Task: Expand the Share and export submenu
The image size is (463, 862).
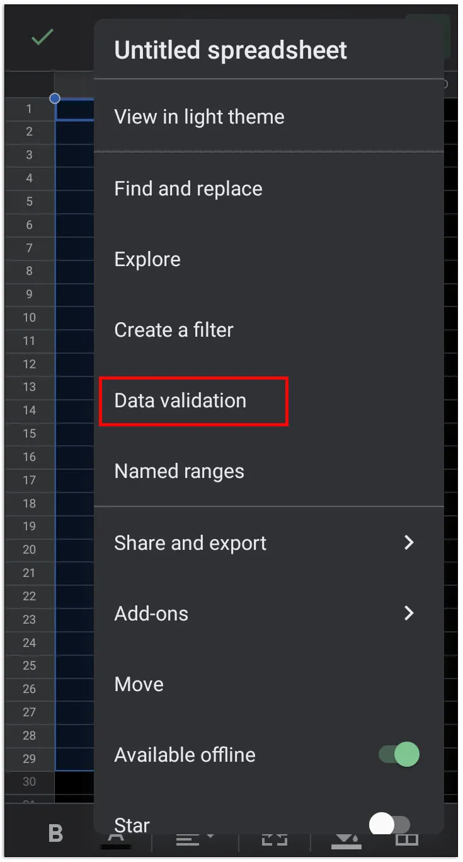Action: 409,542
